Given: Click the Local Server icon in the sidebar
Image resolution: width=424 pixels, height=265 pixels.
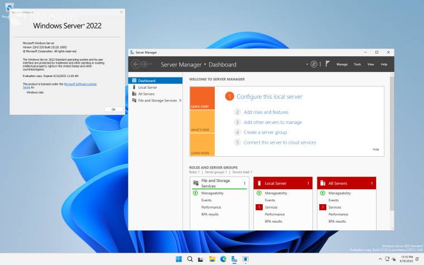Looking at the screenshot, I should pyautogui.click(x=134, y=87).
